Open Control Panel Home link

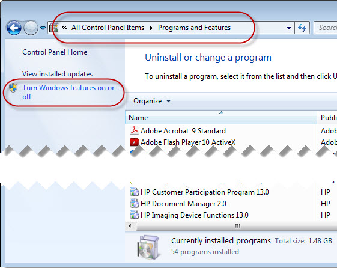pyautogui.click(x=55, y=52)
